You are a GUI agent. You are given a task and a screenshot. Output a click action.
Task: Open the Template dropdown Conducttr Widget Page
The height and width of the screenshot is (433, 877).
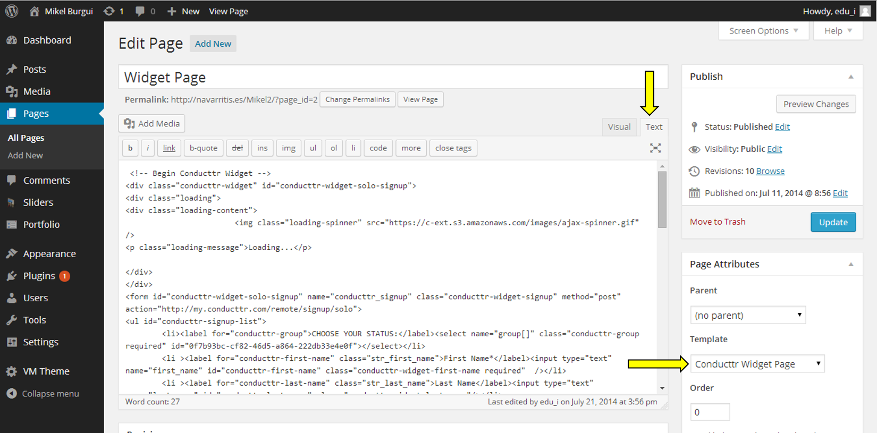pyautogui.click(x=757, y=364)
